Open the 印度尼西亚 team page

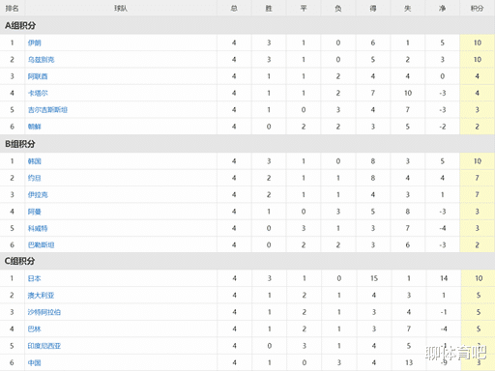(x=44, y=346)
